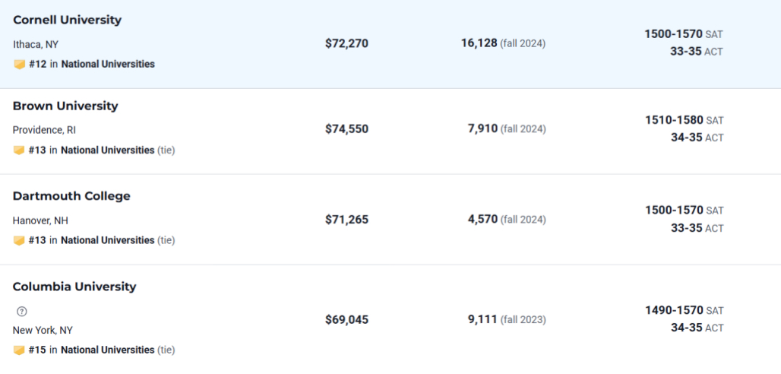The image size is (781, 374).
Task: Click the ranking badge icon beside Cornell's #12
Action: coord(20,65)
